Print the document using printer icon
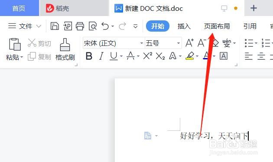 (x=80, y=26)
